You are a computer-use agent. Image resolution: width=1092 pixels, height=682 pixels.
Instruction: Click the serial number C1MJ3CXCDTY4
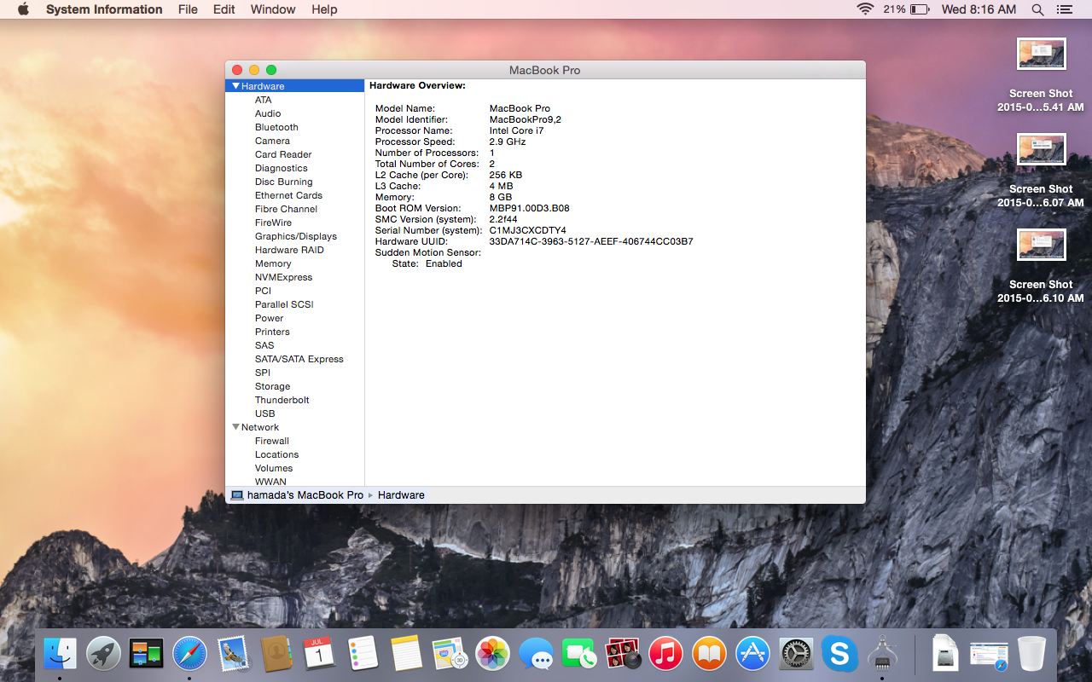527,230
